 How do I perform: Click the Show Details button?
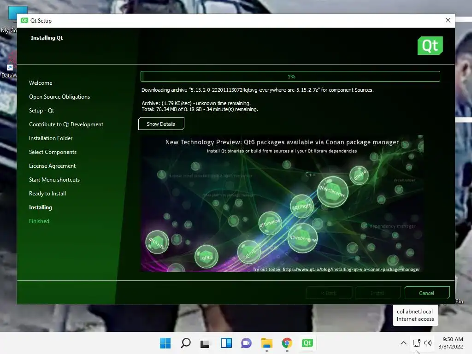click(161, 124)
